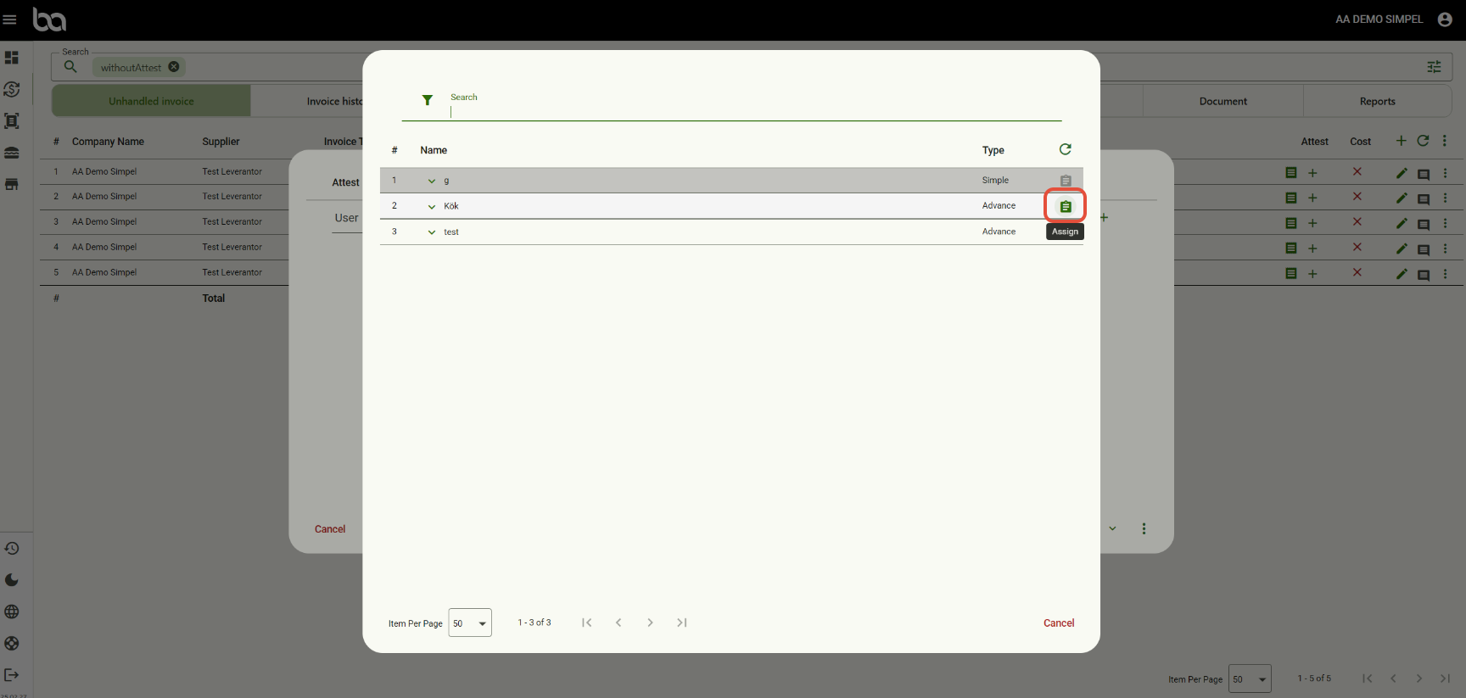The height and width of the screenshot is (698, 1466).
Task: Sort by the Name column header in dialog
Action: point(434,150)
